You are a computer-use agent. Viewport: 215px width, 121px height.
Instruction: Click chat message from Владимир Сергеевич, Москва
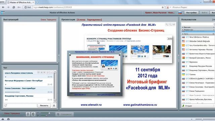click(x=28, y=98)
